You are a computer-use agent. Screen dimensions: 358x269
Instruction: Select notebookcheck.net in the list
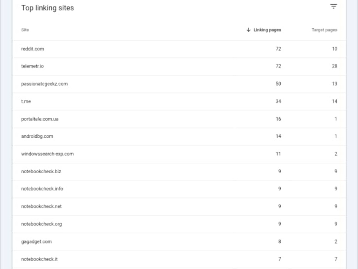point(179,207)
